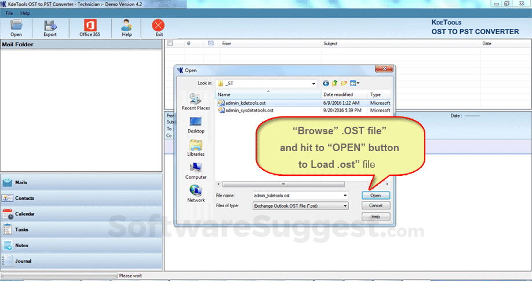Expand the File name dropdown arrow
Screen dimensions: 532x283
click(x=345, y=196)
